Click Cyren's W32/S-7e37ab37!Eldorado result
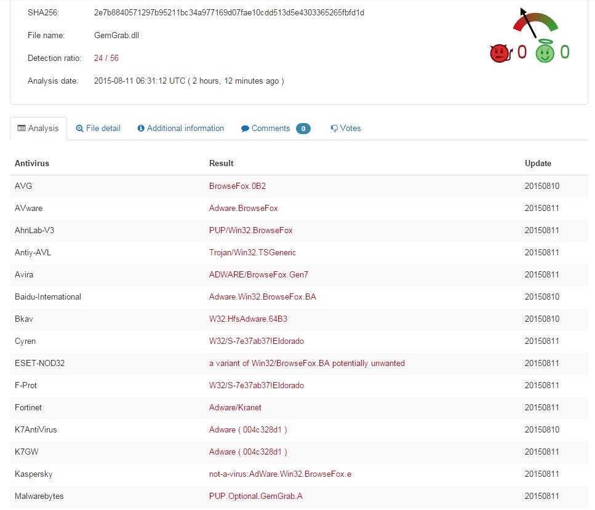 257,341
